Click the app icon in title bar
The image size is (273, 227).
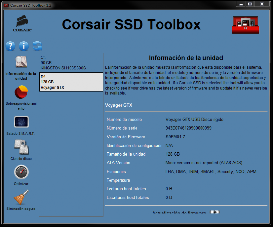(6, 6)
